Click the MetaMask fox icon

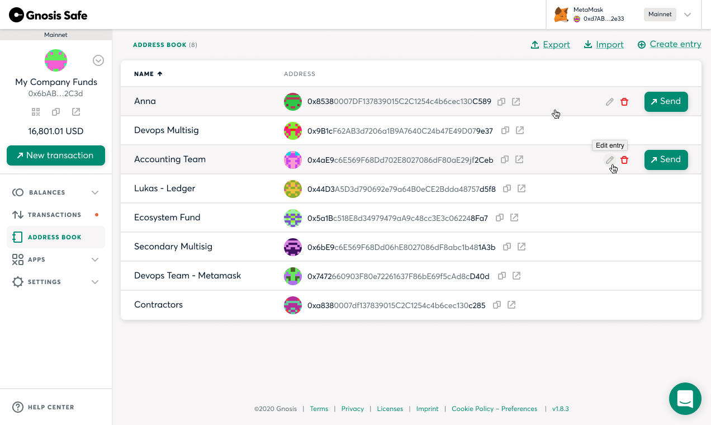[561, 15]
